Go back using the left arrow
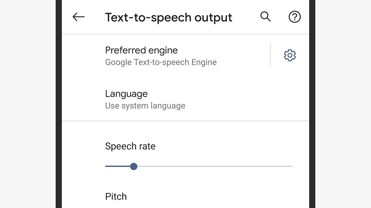 [x=79, y=17]
